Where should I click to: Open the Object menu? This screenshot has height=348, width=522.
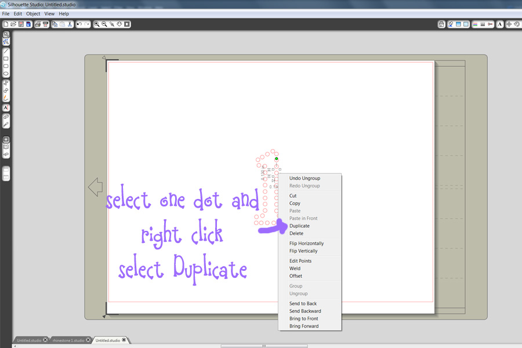click(33, 13)
